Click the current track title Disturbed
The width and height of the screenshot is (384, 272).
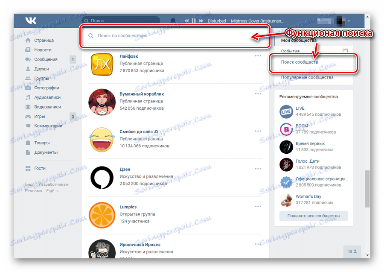[245, 21]
